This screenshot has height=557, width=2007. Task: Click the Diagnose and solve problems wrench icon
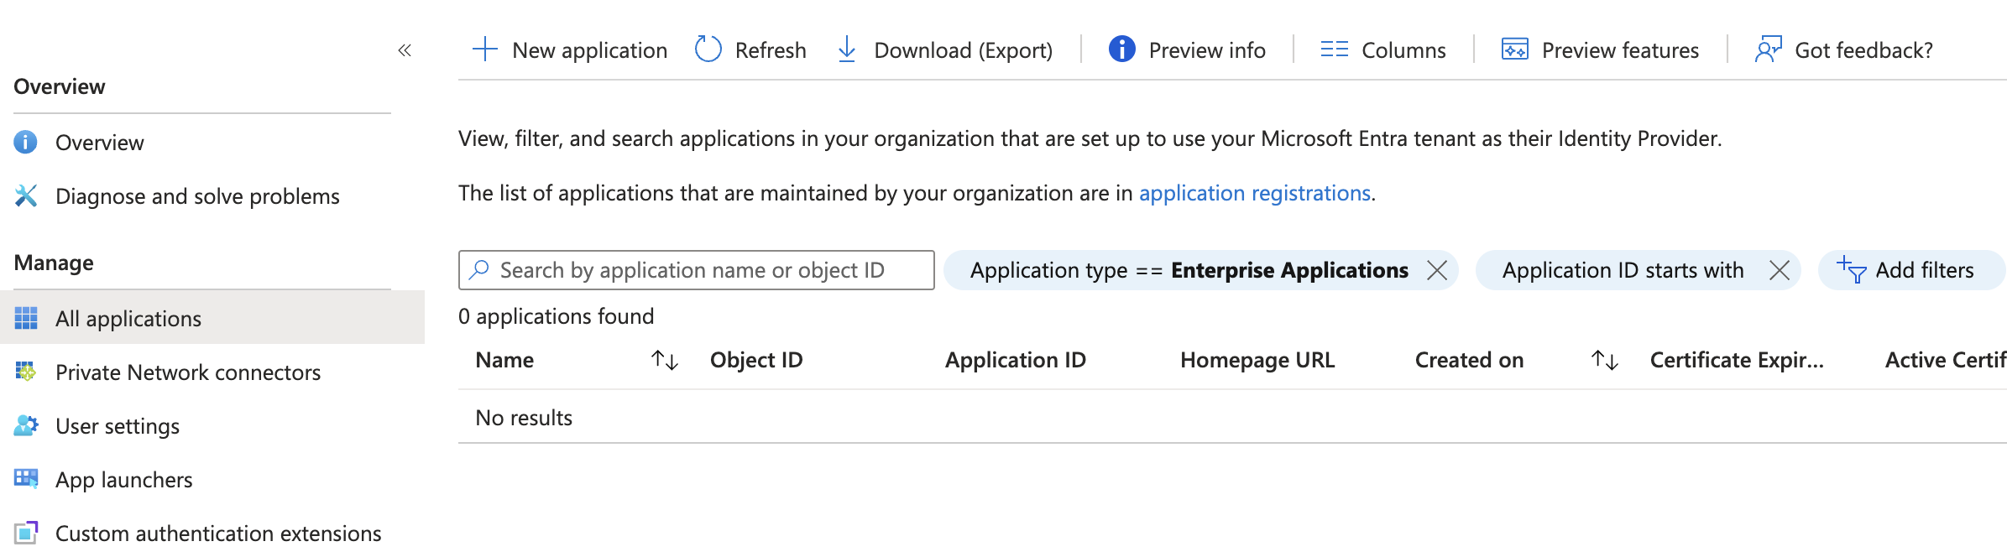pos(26,196)
